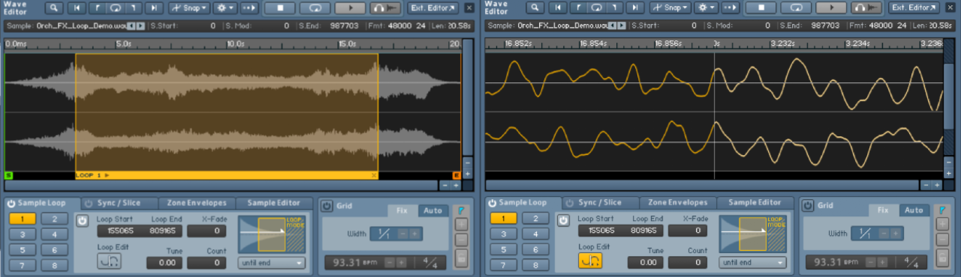Switch to Zone Envelopes tab in left panel
Screen dimensions: 961x277
197,203
